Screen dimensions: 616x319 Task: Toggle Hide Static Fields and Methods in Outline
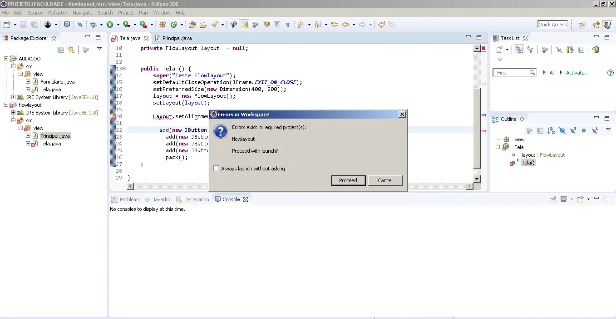click(x=573, y=131)
